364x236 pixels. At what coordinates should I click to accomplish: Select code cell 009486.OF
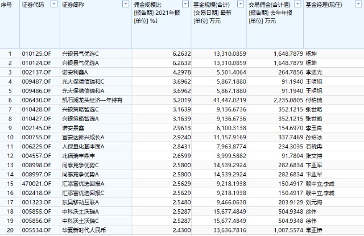(36, 91)
